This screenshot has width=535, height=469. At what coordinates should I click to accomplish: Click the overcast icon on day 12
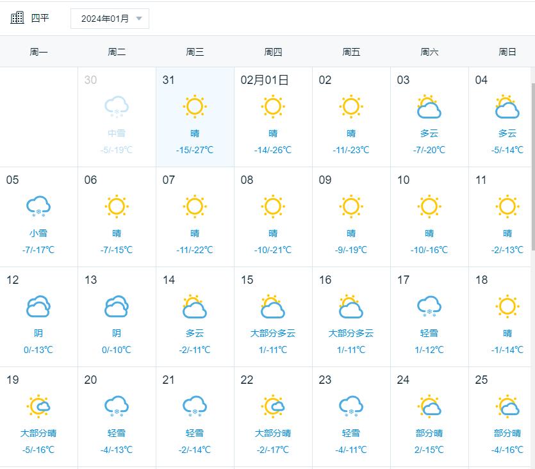tap(38, 306)
